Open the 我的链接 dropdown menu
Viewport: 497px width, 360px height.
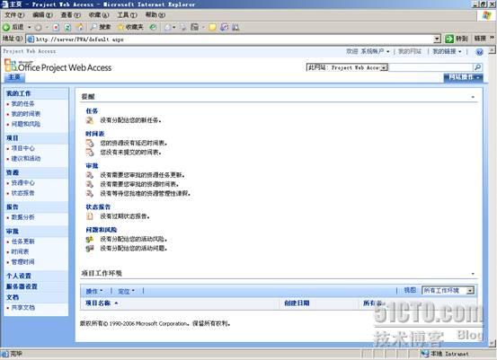click(447, 51)
